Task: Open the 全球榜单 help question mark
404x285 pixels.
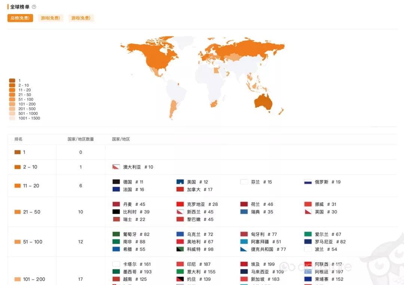Action: click(x=34, y=6)
